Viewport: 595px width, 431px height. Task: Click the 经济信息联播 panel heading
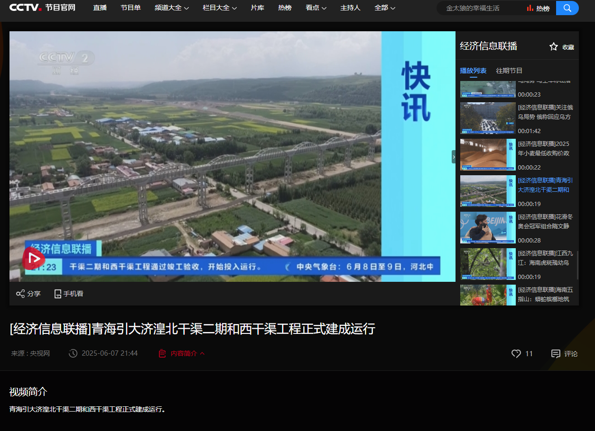pyautogui.click(x=488, y=46)
